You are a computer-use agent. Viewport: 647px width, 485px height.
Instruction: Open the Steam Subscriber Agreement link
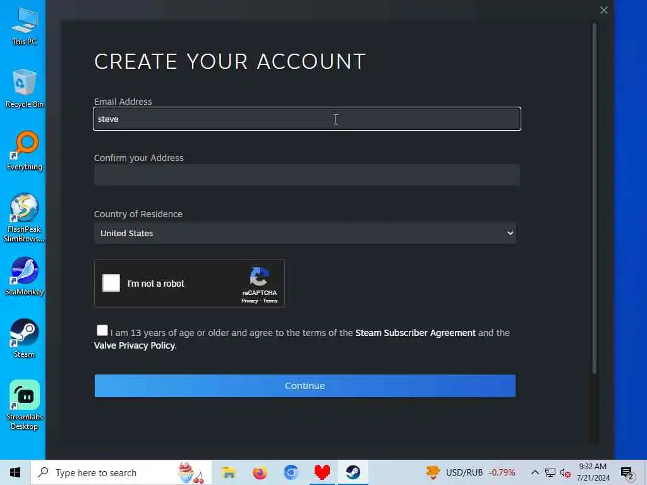[x=415, y=332]
